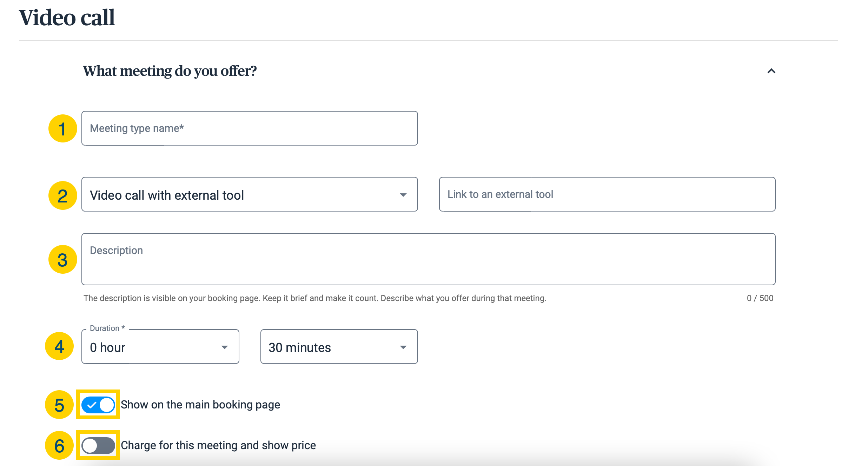Open the Video call with external tool dropdown
Image resolution: width=855 pixels, height=466 pixels.
250,194
